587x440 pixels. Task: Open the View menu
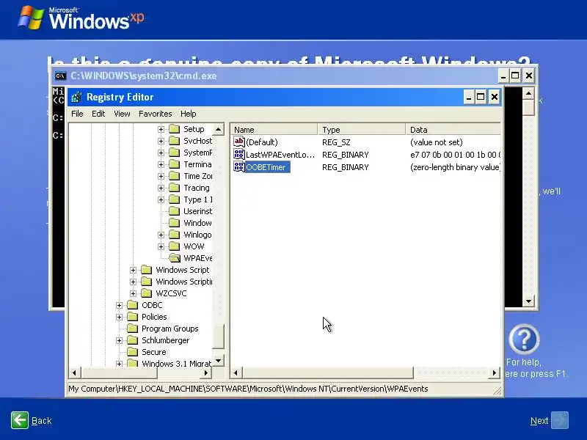(x=122, y=114)
